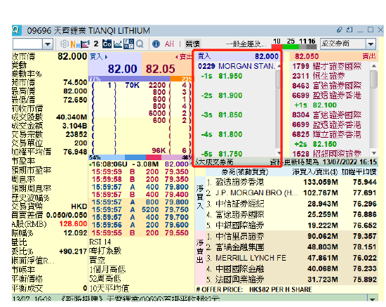386x307 pixels.
Task: Click the bottom 新股掛牌 news ticker headline
Action: click(x=140, y=299)
